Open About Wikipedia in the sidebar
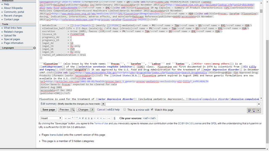269x151 pixels. click(x=13, y=8)
